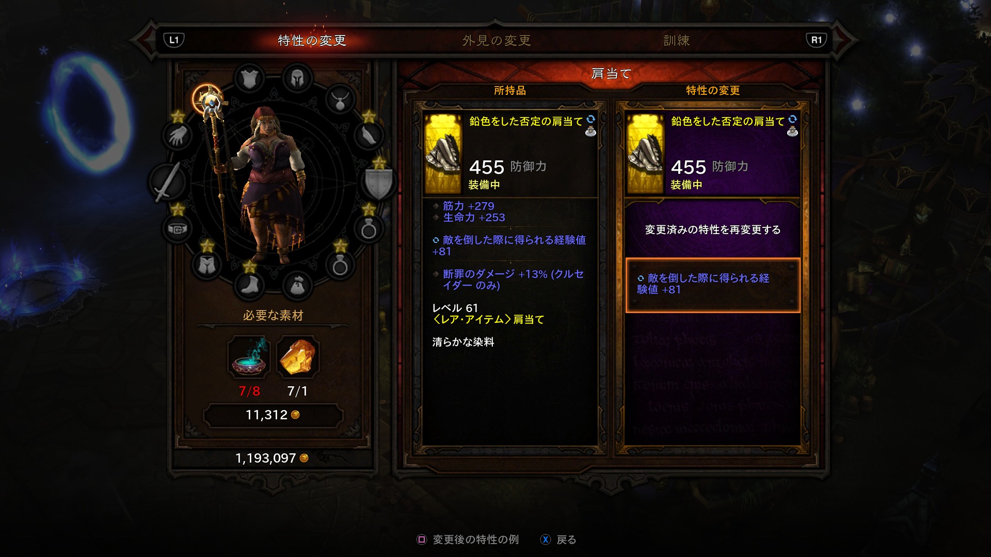Choose the 敵を倒した際に得られる経験値 +81 property

pyautogui.click(x=713, y=285)
